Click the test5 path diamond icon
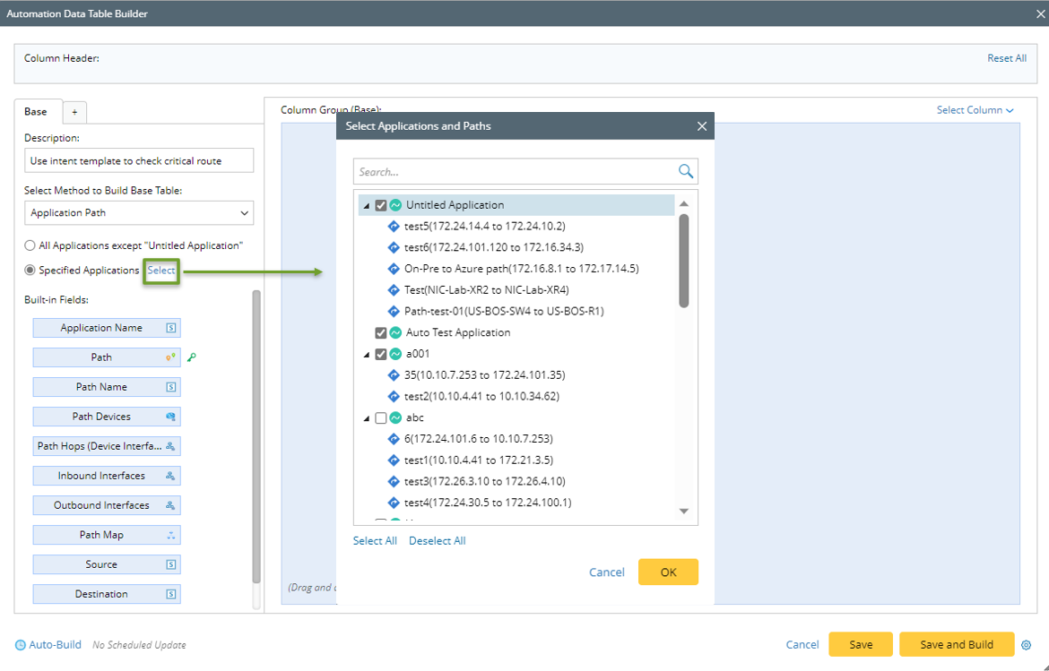The height and width of the screenshot is (671, 1049). tap(394, 226)
